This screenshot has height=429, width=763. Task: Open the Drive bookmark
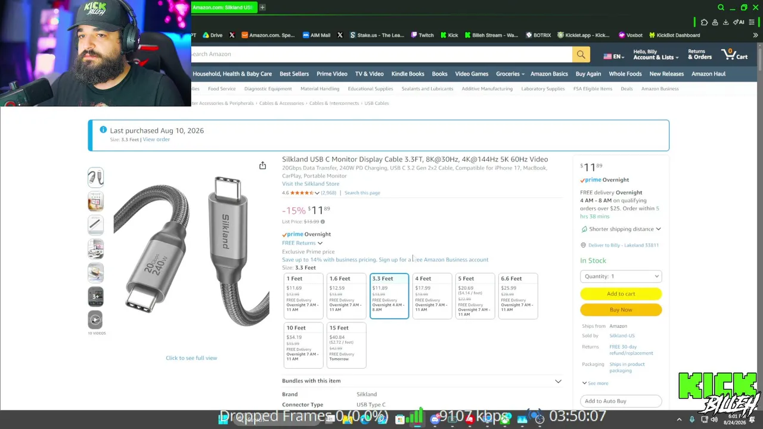point(212,35)
